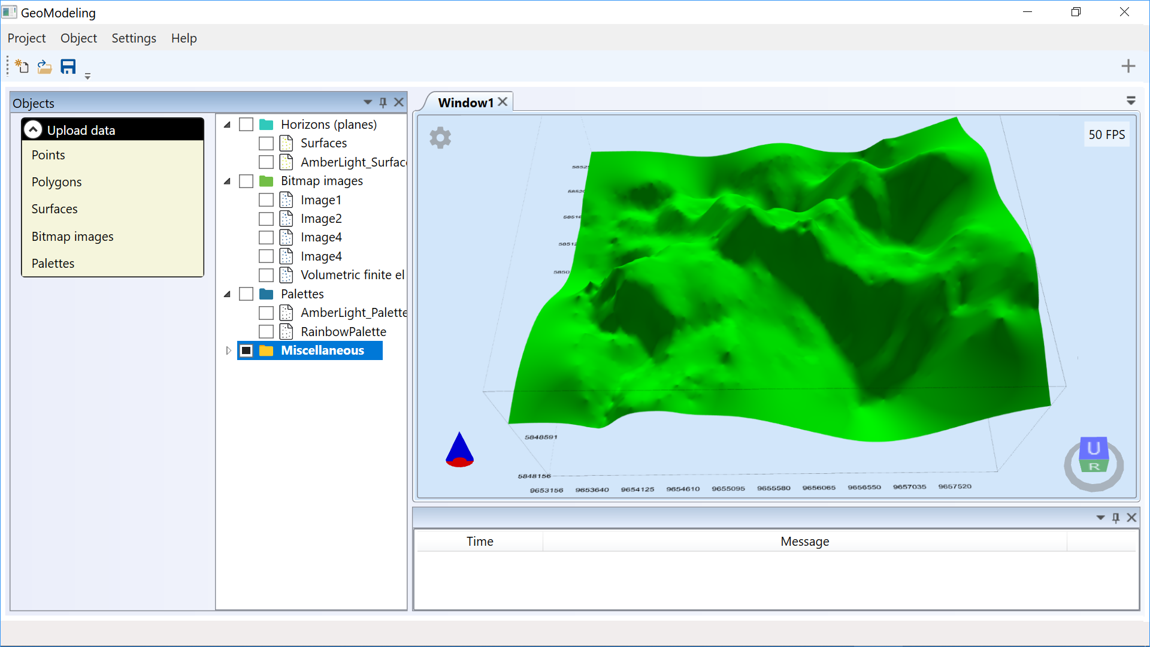This screenshot has width=1150, height=647.
Task: Check the Volumetric finite el checkbox
Action: coord(266,276)
